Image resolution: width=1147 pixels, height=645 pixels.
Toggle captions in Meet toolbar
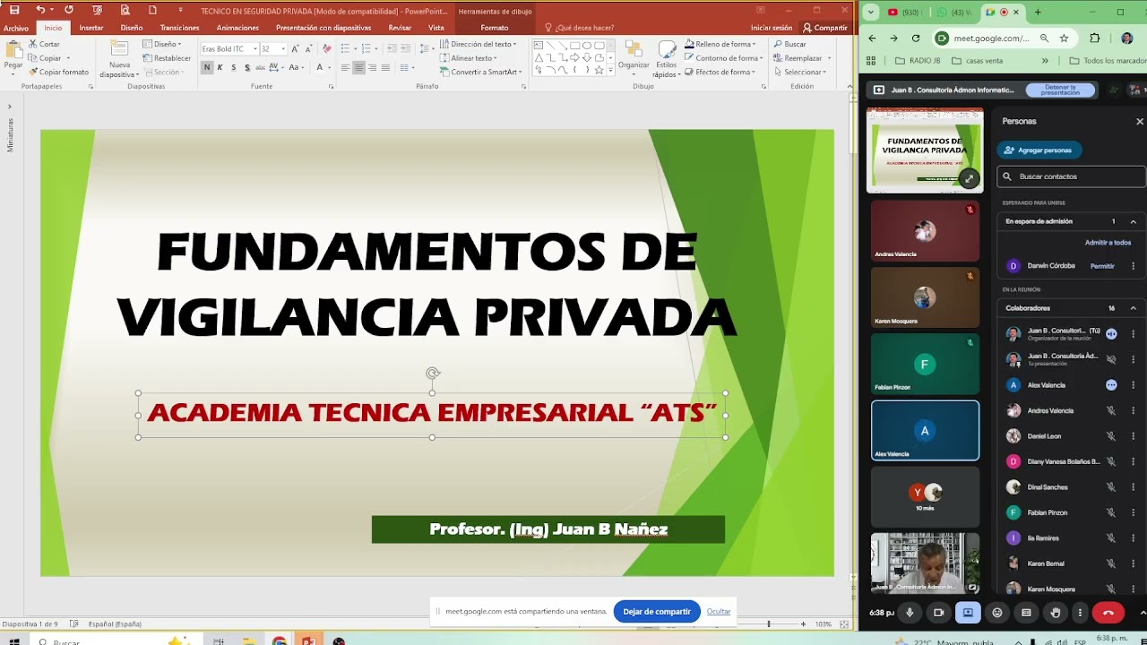click(1026, 613)
